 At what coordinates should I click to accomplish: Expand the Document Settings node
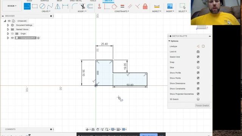(8, 25)
